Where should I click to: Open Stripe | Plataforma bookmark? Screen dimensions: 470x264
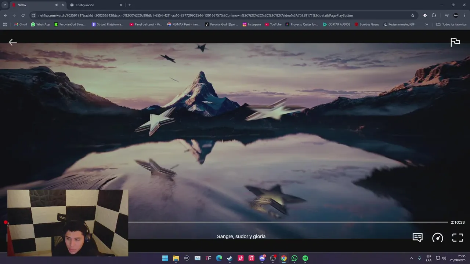point(108,25)
